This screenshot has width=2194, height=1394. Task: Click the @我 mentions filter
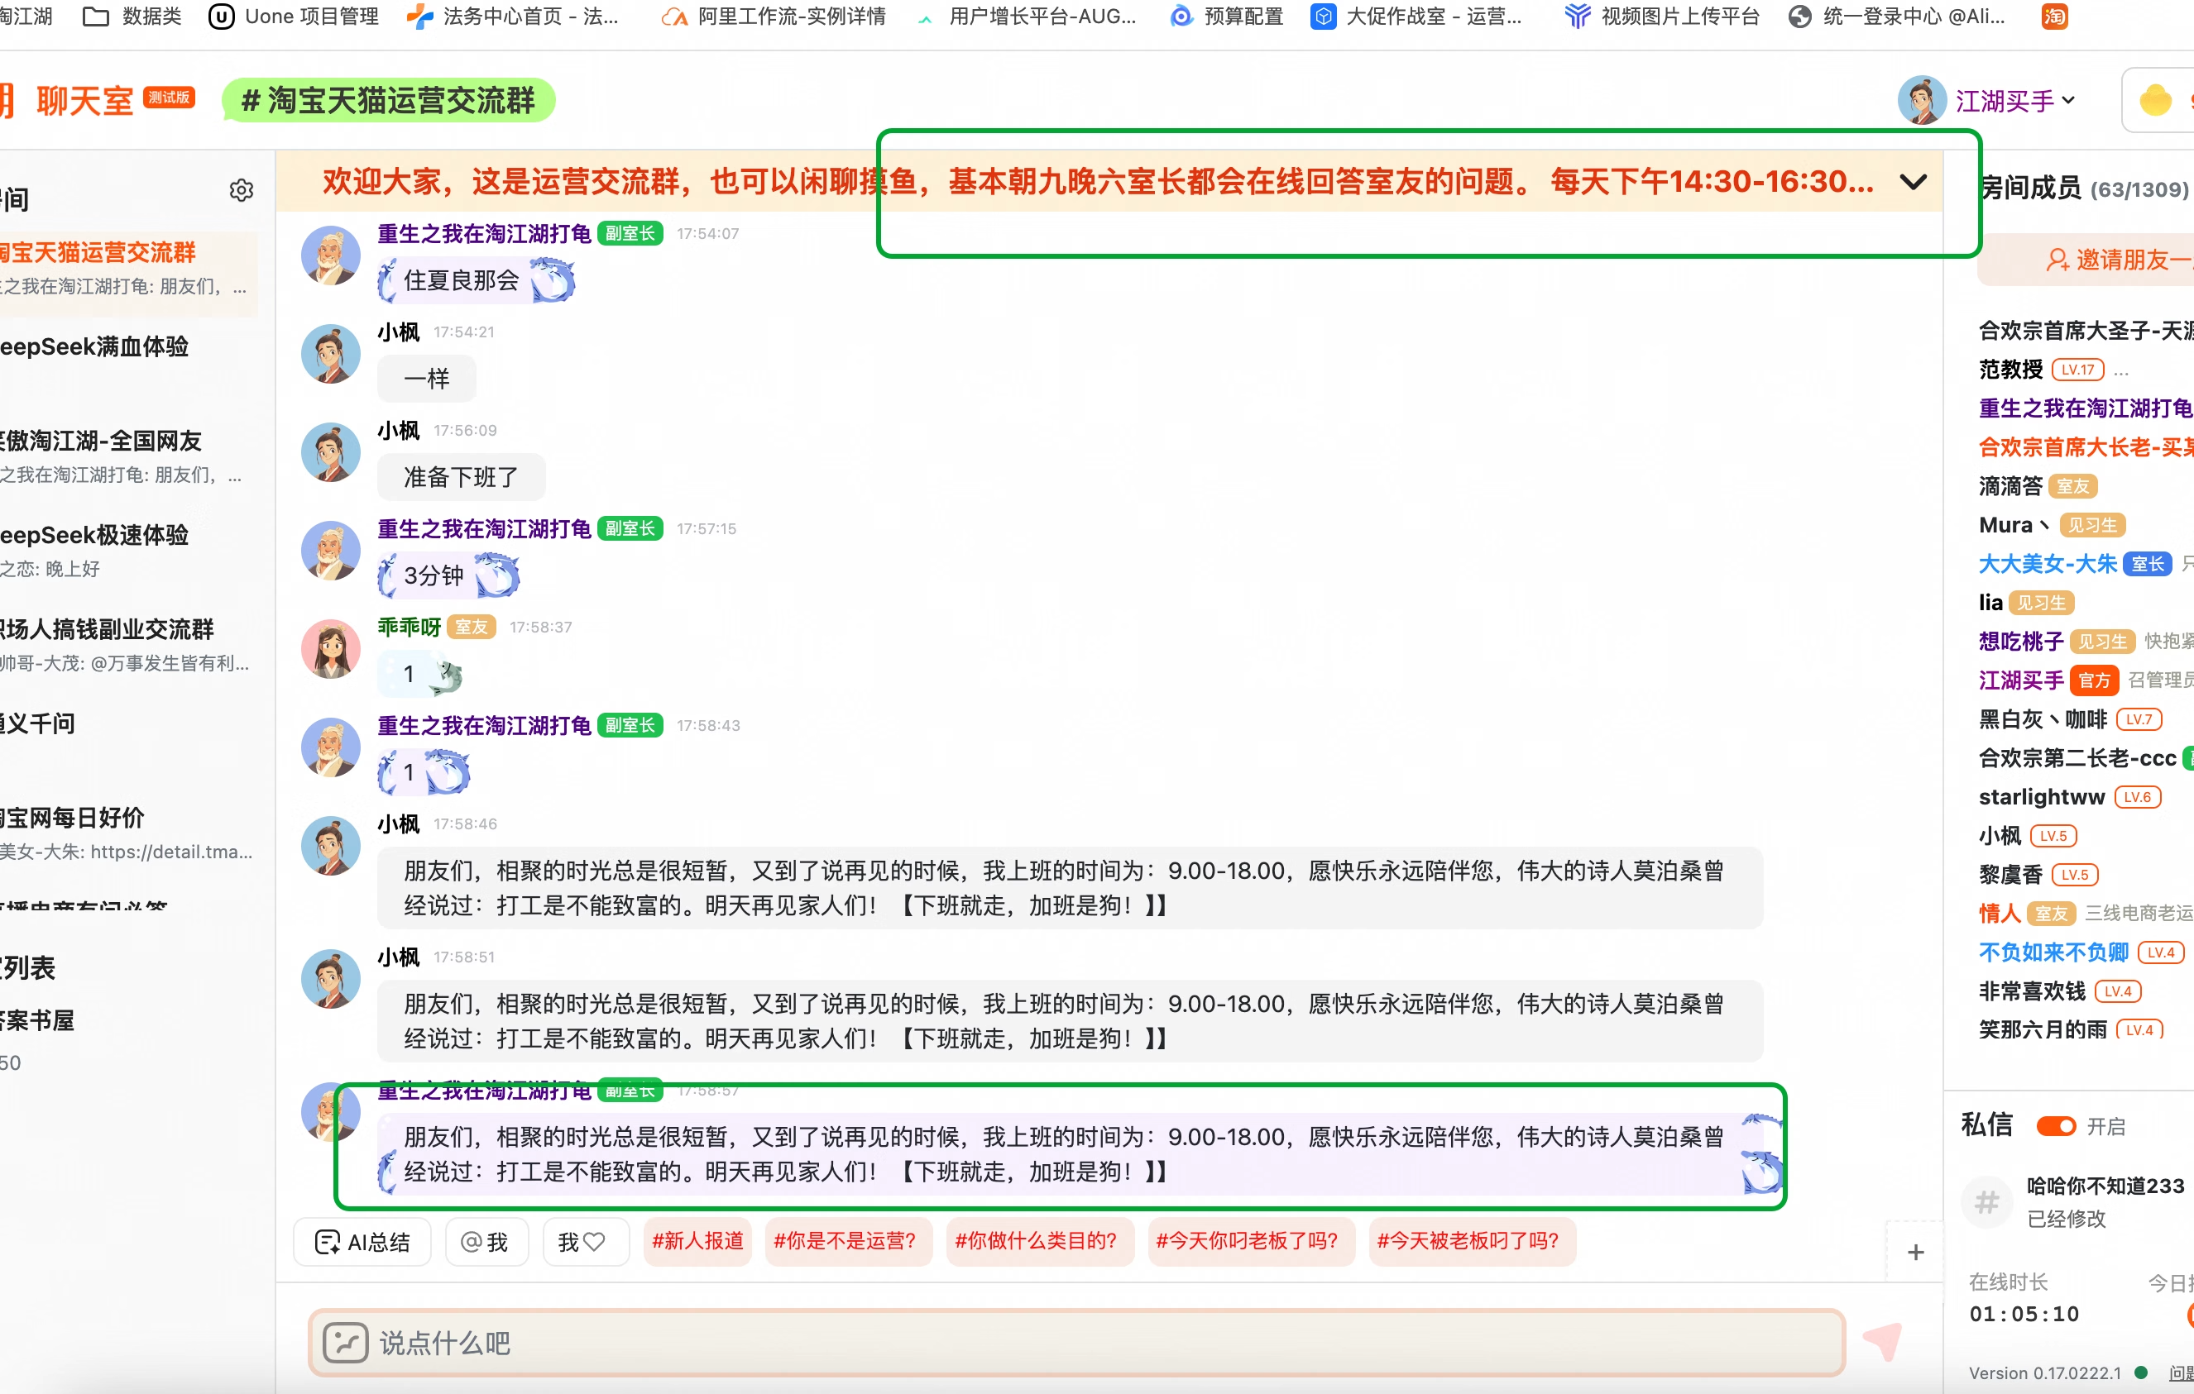pos(486,1241)
